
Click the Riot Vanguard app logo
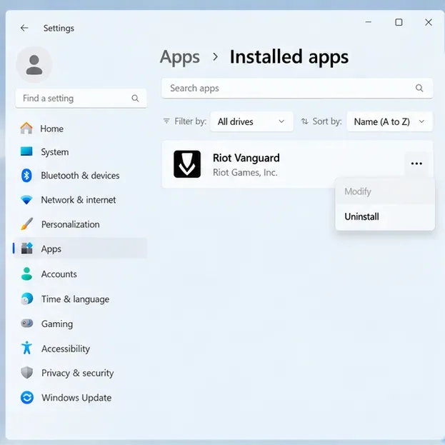pyautogui.click(x=187, y=164)
